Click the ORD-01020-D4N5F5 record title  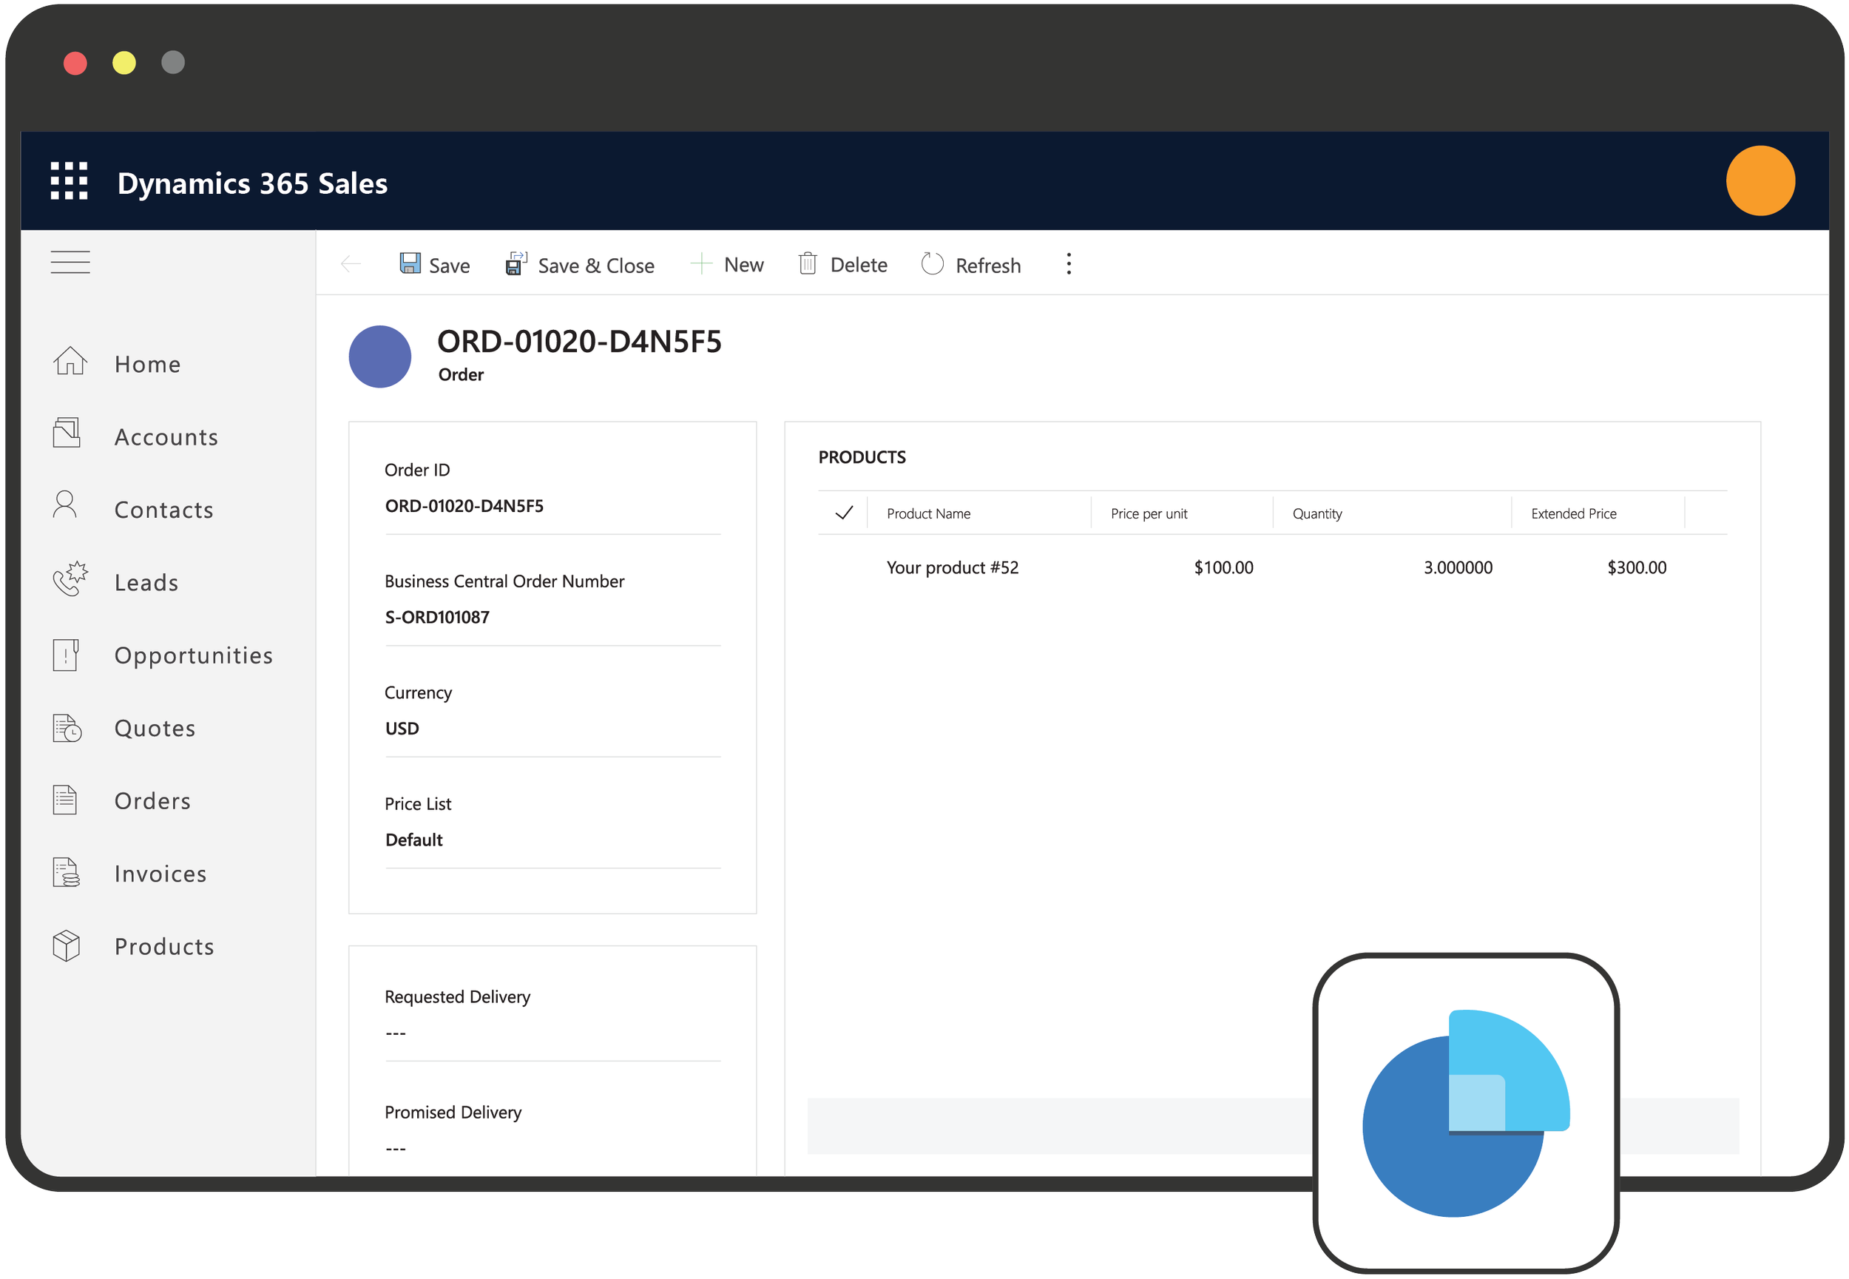[x=579, y=342]
